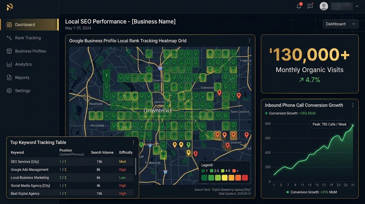The image size is (365, 204).
Task: Click the 'Search Term' caption under the map
Action: tap(223, 190)
